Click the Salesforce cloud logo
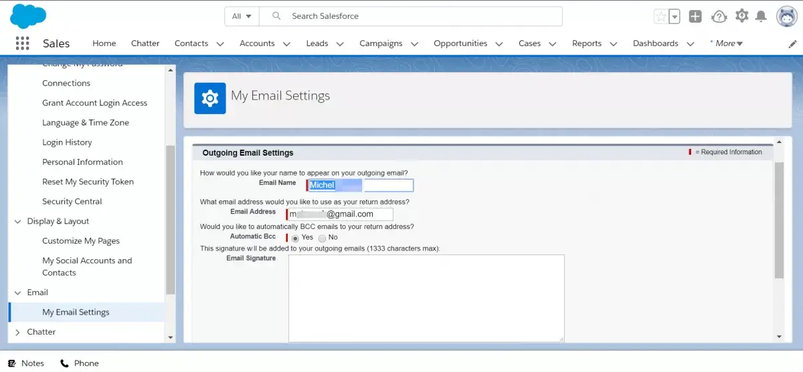This screenshot has height=372, width=803. (x=28, y=16)
